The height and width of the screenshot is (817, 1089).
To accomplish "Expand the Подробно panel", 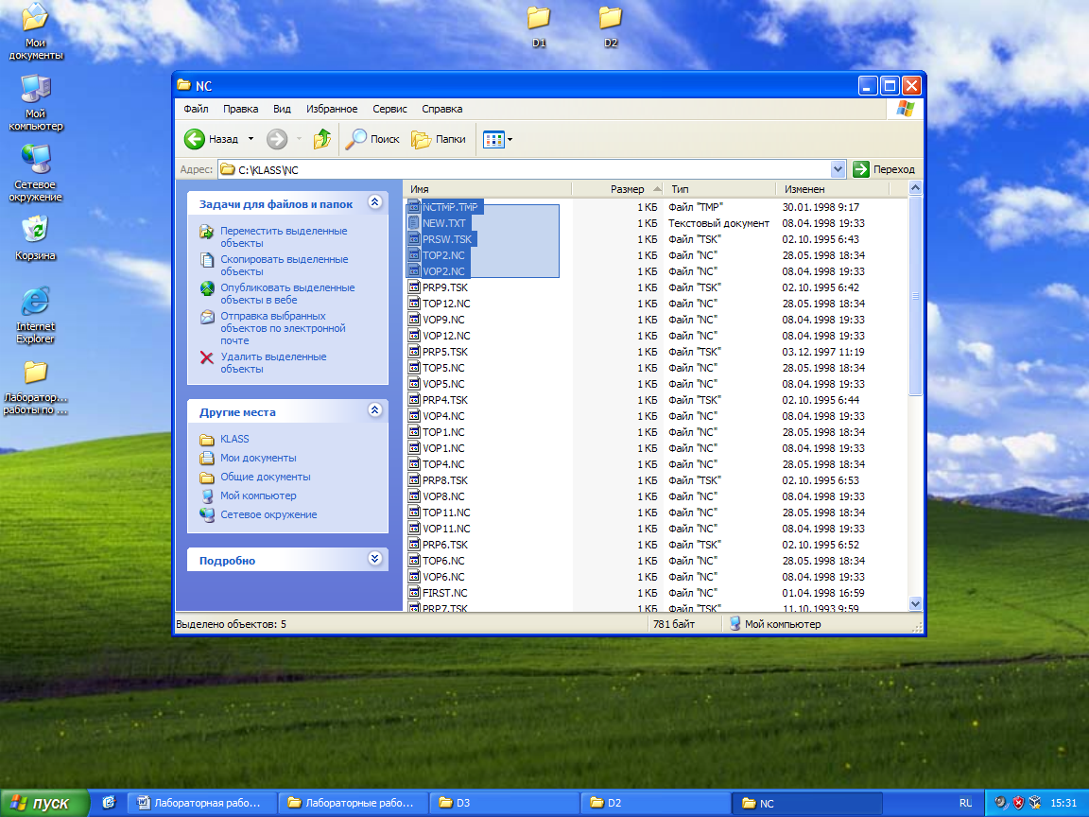I will coord(375,559).
